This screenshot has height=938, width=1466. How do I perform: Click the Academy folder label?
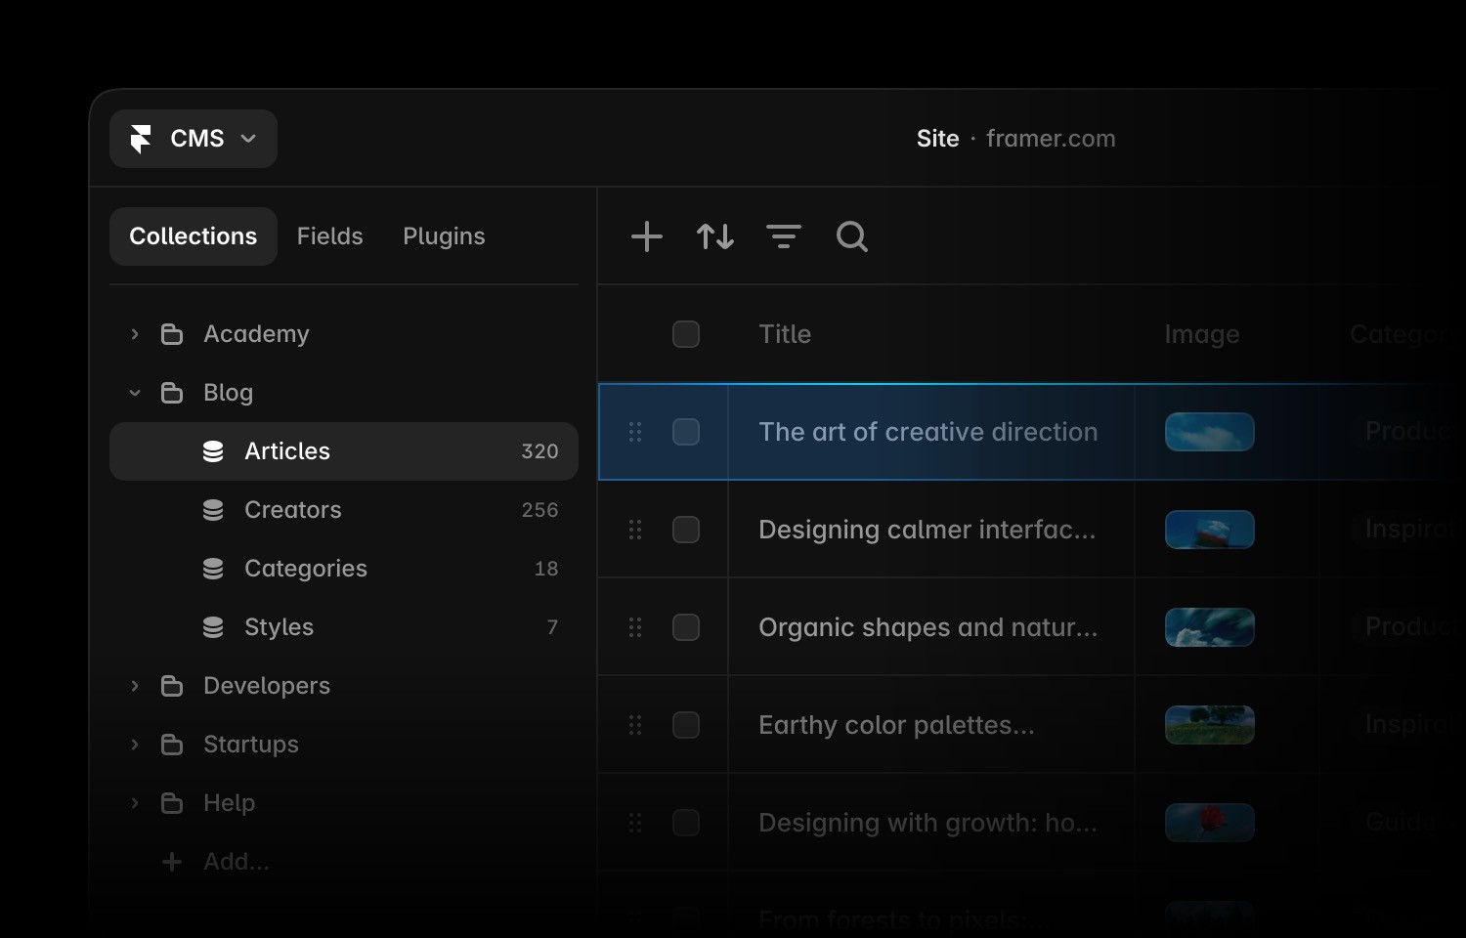point(256,334)
